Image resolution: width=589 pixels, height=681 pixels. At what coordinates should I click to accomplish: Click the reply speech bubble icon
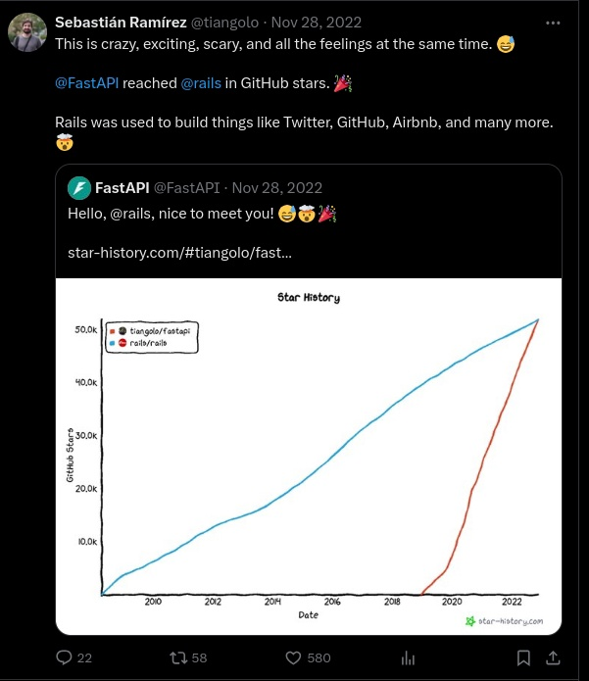(x=65, y=657)
